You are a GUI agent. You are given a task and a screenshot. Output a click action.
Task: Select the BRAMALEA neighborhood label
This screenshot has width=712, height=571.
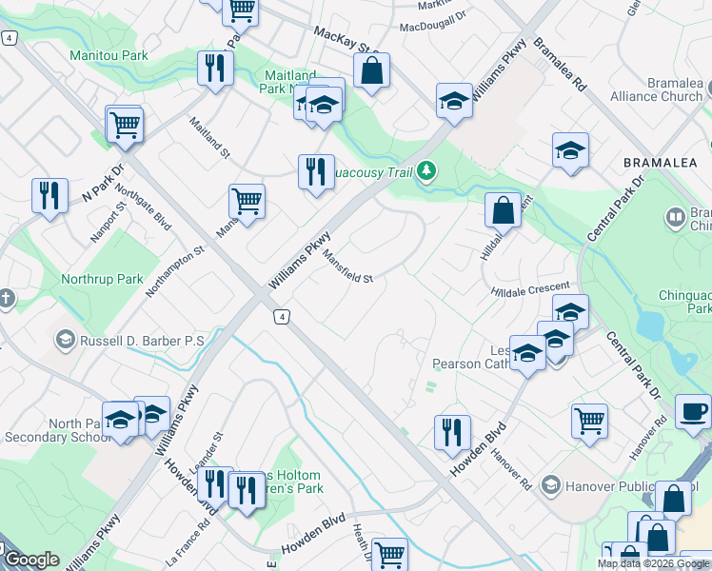(x=661, y=163)
